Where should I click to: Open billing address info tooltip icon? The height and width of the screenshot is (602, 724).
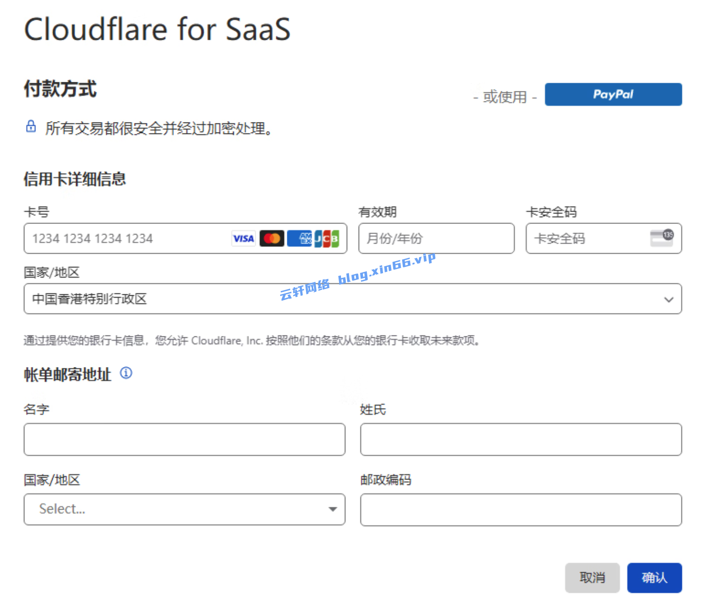pyautogui.click(x=126, y=373)
